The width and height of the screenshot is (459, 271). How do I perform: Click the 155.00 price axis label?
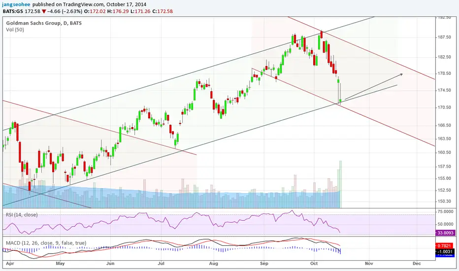444,178
